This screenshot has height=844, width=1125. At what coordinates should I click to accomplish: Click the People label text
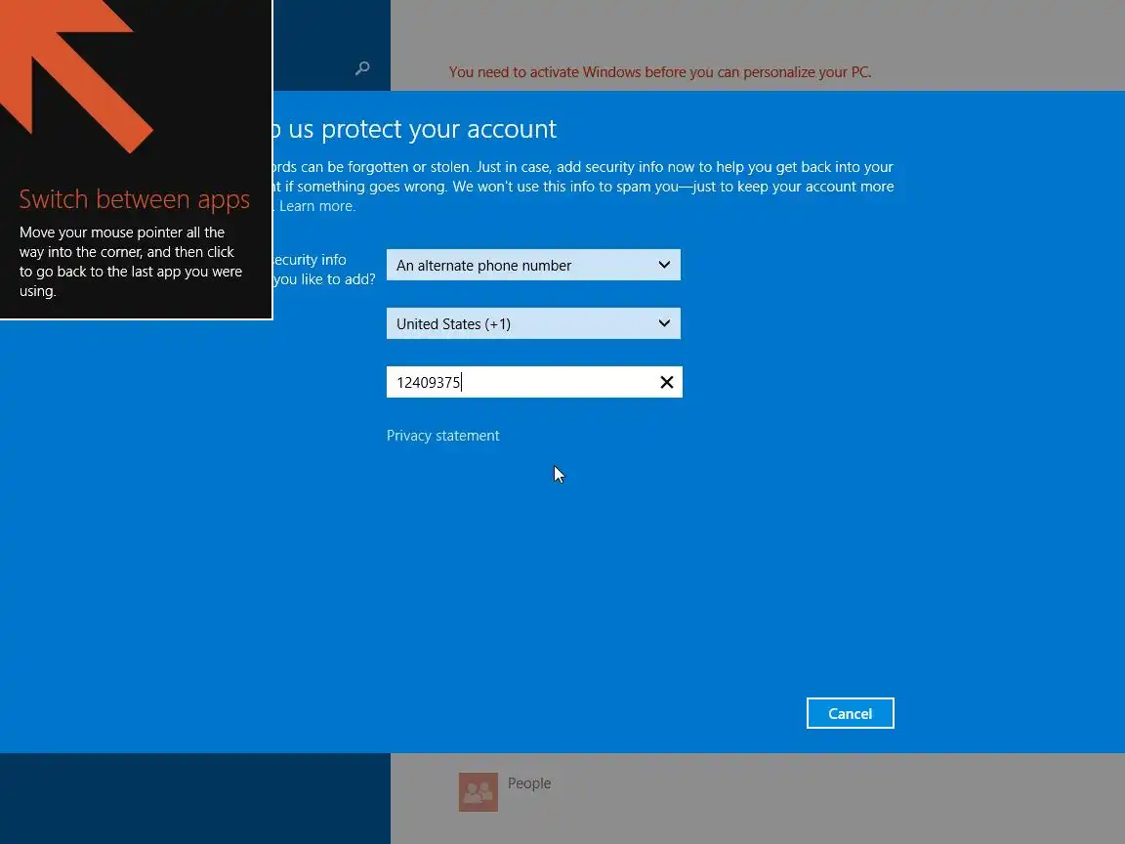[x=529, y=783]
